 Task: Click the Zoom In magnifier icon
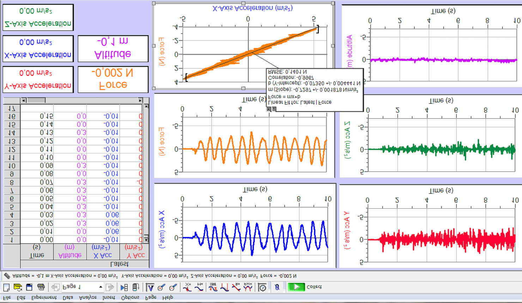(x=162, y=287)
